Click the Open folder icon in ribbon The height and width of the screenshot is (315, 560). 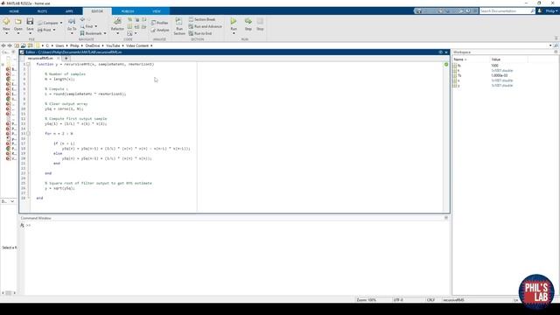[17, 22]
